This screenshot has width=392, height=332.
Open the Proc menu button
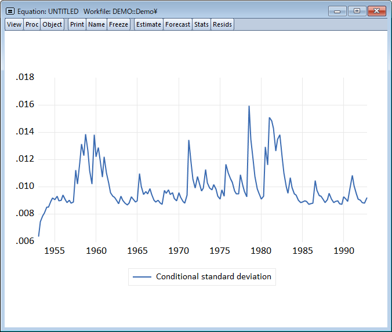tap(32, 24)
